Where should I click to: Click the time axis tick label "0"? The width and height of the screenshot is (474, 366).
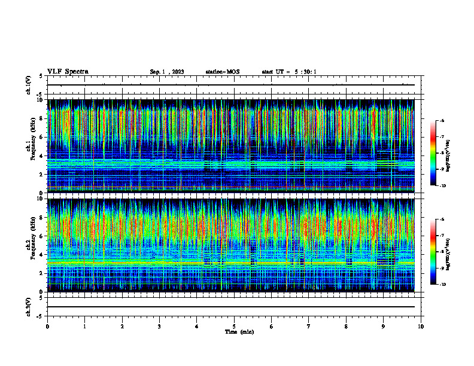pos(47,327)
